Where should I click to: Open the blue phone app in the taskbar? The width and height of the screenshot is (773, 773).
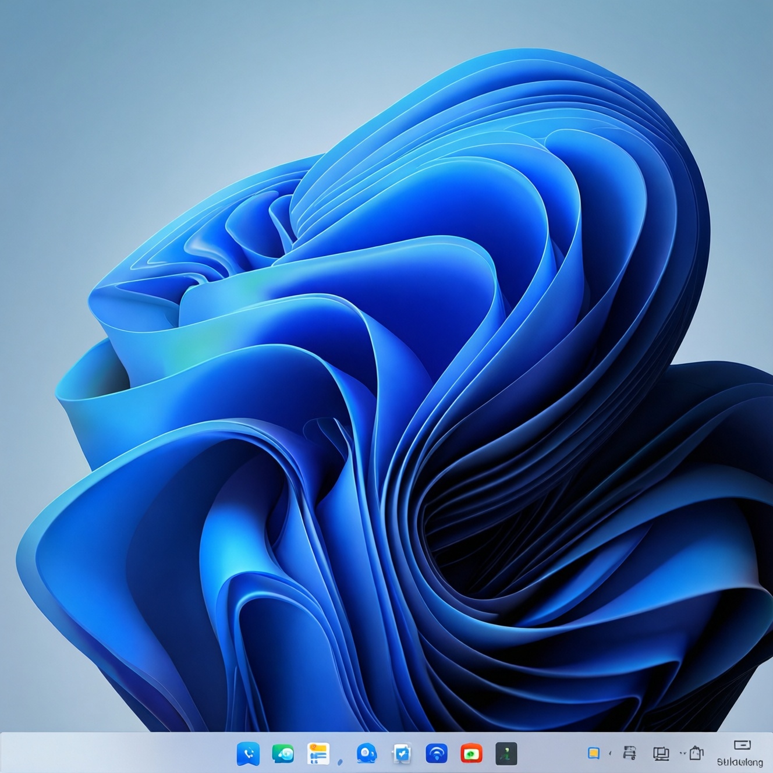249,754
